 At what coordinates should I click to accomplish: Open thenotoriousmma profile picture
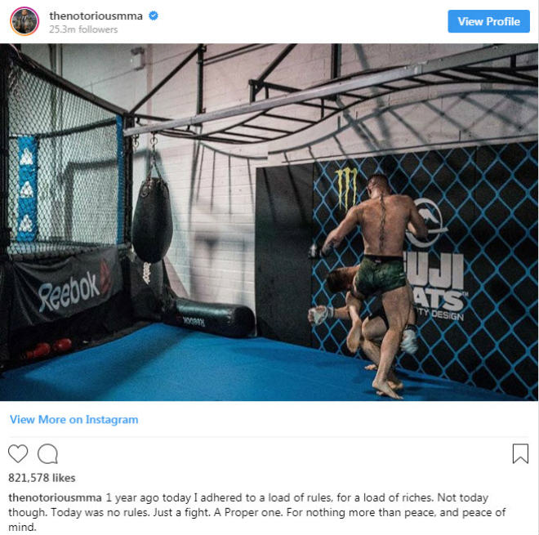pyautogui.click(x=24, y=21)
